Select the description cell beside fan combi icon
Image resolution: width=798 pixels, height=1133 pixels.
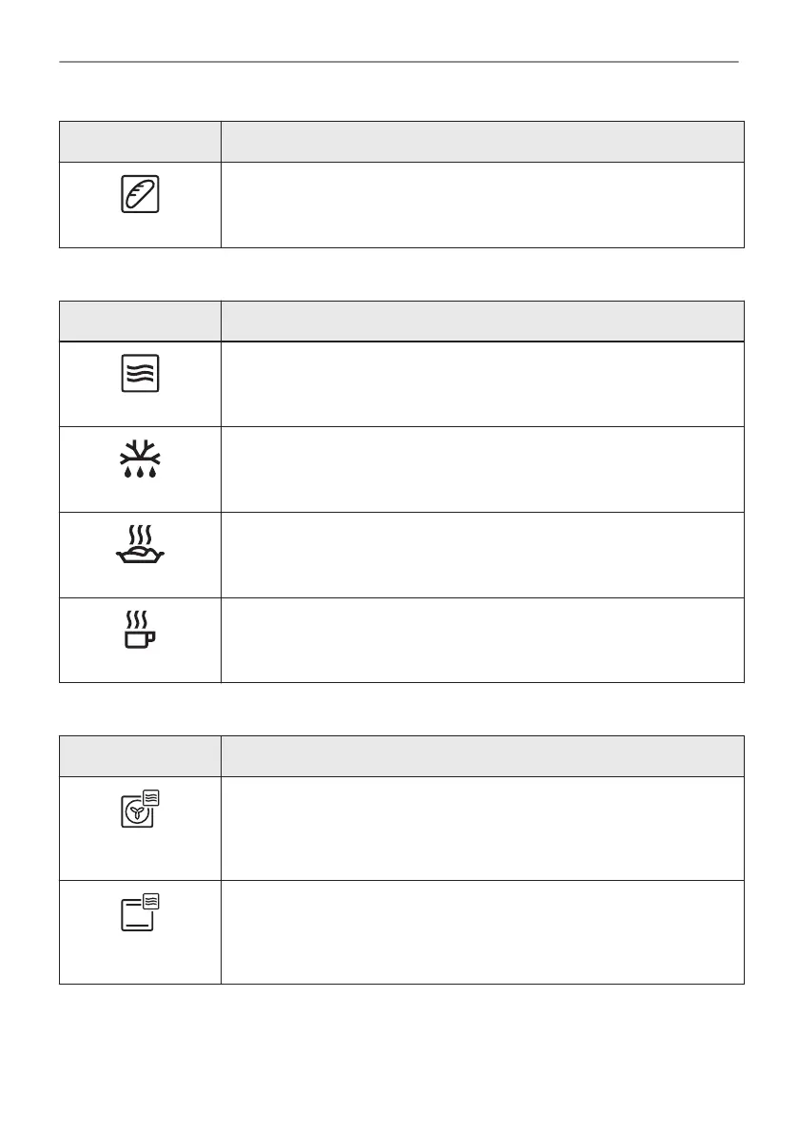482,828
